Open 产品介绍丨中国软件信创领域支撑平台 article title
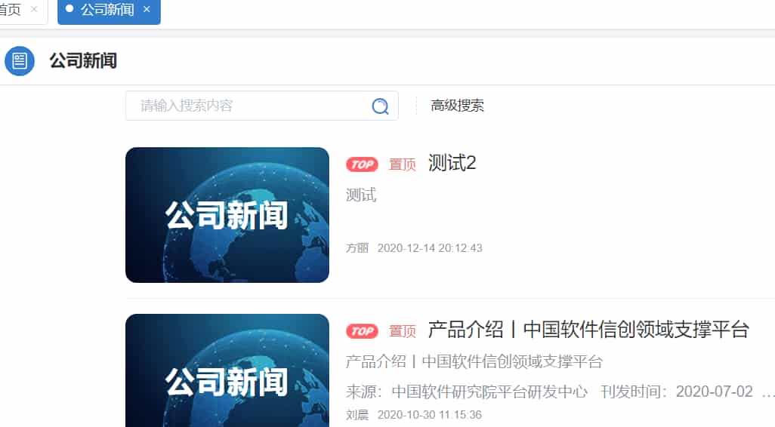Image resolution: width=775 pixels, height=427 pixels. click(x=588, y=330)
